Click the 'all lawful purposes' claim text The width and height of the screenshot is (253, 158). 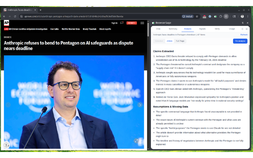pyautogui.click(x=201, y=82)
